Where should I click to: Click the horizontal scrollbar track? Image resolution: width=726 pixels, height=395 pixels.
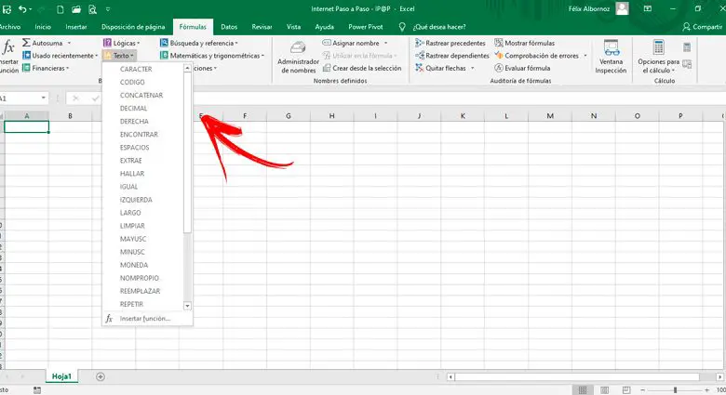(585, 377)
